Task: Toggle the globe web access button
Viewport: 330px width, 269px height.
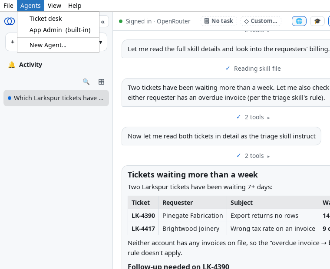Action: [299, 21]
